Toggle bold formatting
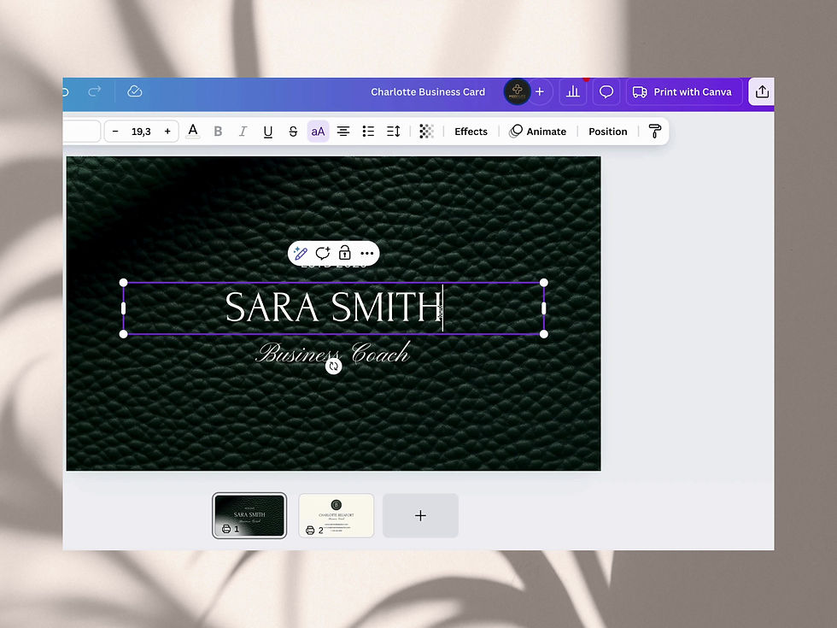 218,132
